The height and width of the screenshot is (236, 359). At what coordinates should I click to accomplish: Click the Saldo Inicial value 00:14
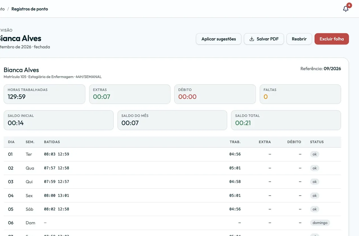point(16,123)
